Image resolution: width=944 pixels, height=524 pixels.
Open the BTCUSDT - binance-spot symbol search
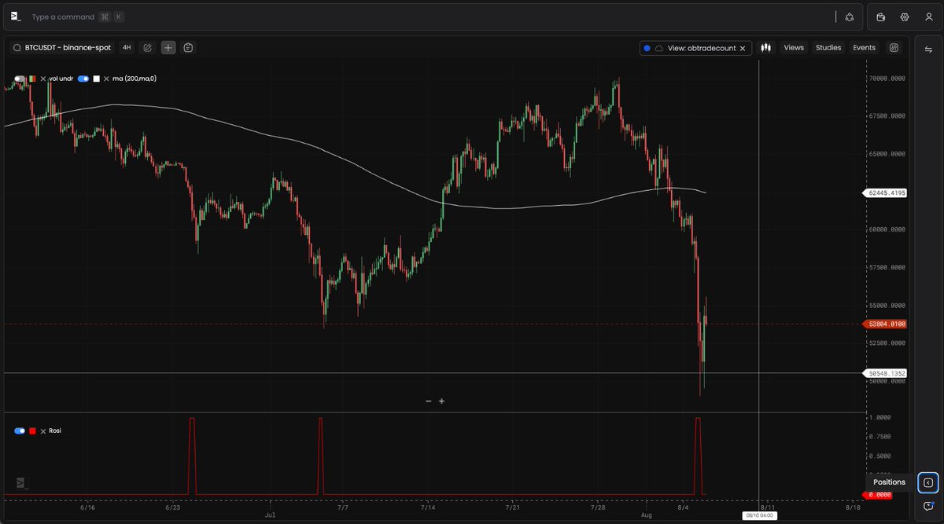[x=62, y=48]
